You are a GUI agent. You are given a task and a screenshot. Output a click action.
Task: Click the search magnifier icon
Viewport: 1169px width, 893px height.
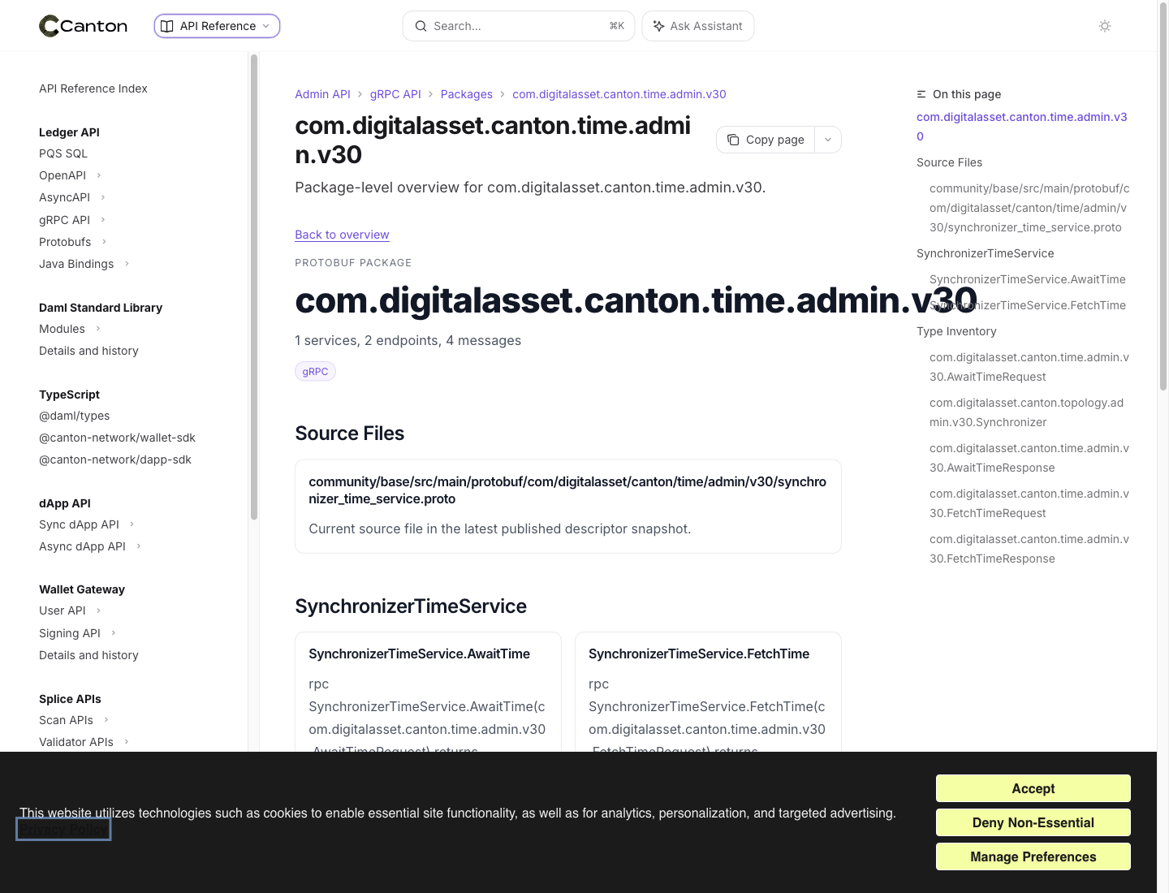[421, 26]
